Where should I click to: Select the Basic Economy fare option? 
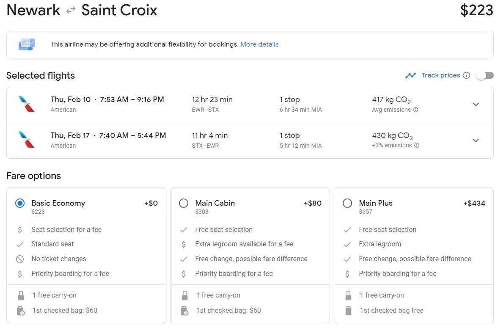click(x=20, y=203)
